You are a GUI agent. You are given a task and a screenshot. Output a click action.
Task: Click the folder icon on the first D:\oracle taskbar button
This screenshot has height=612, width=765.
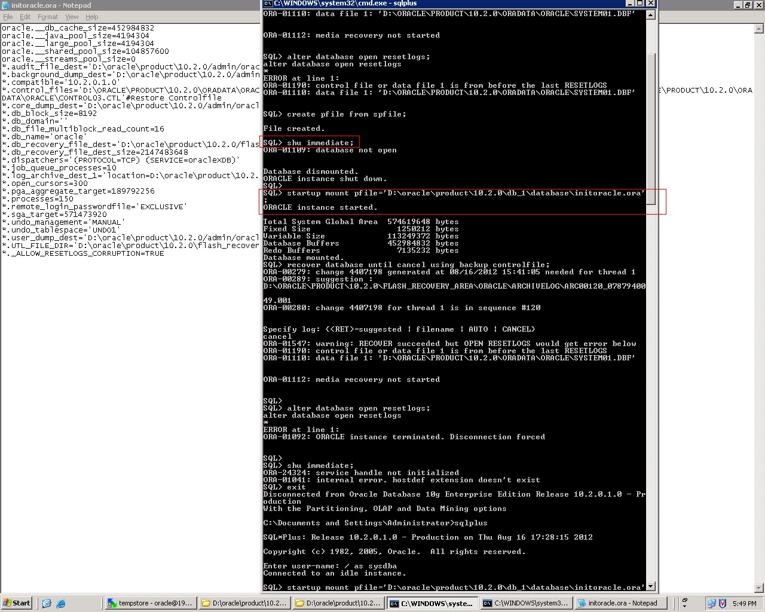(205, 603)
